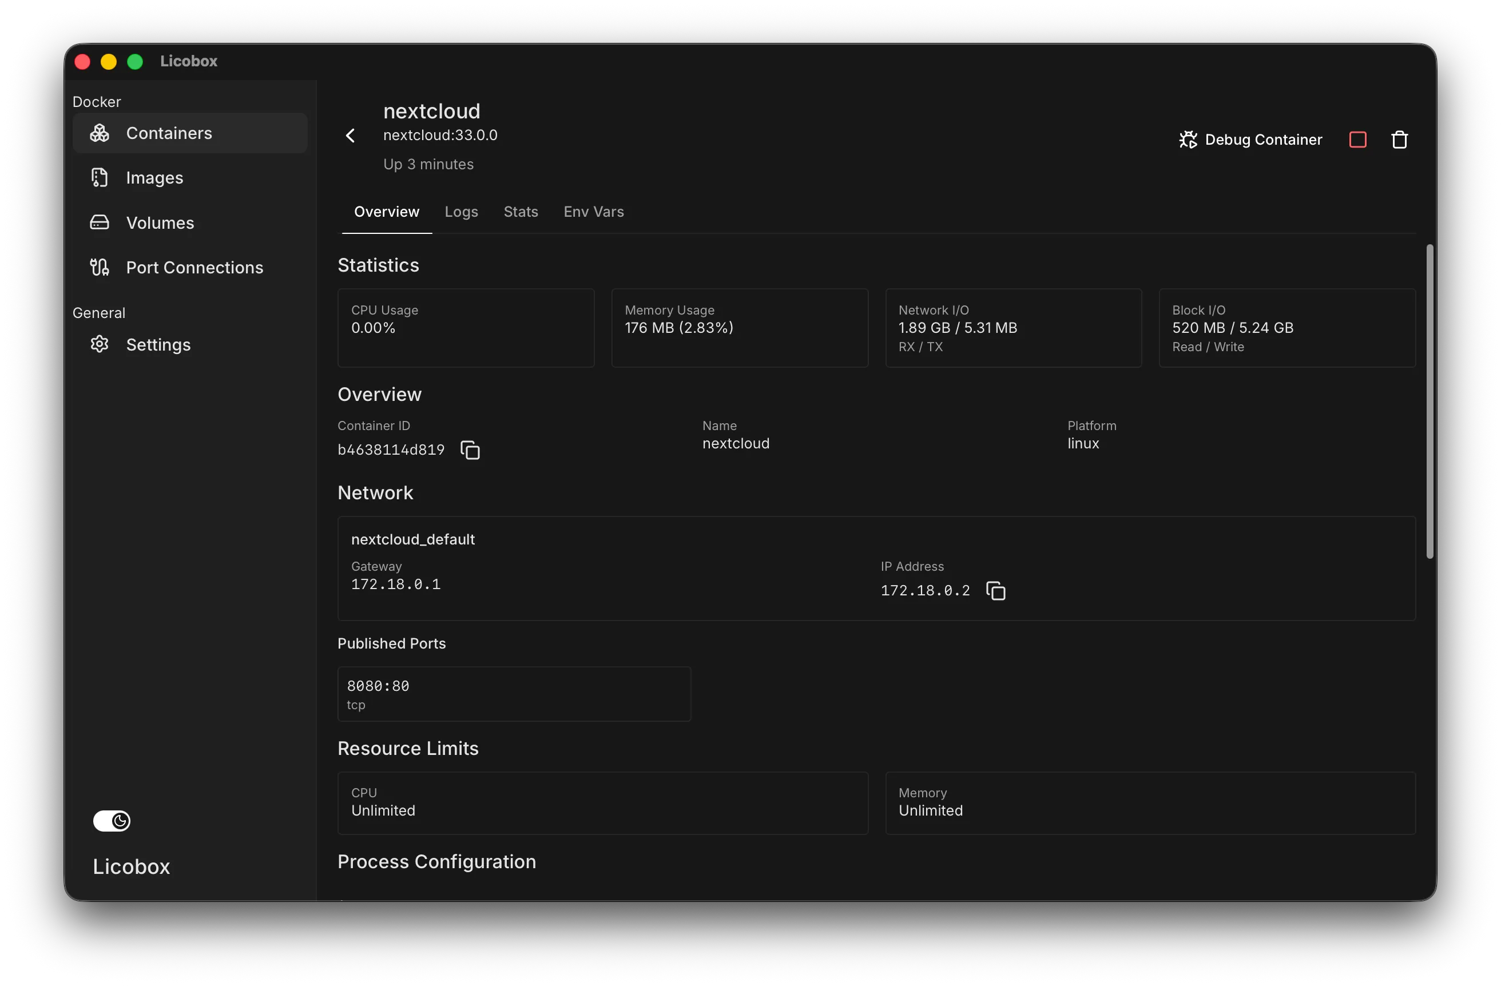Click the image tag nextcloud:33.0.0
Screen dimensions: 1501x986
(440, 135)
